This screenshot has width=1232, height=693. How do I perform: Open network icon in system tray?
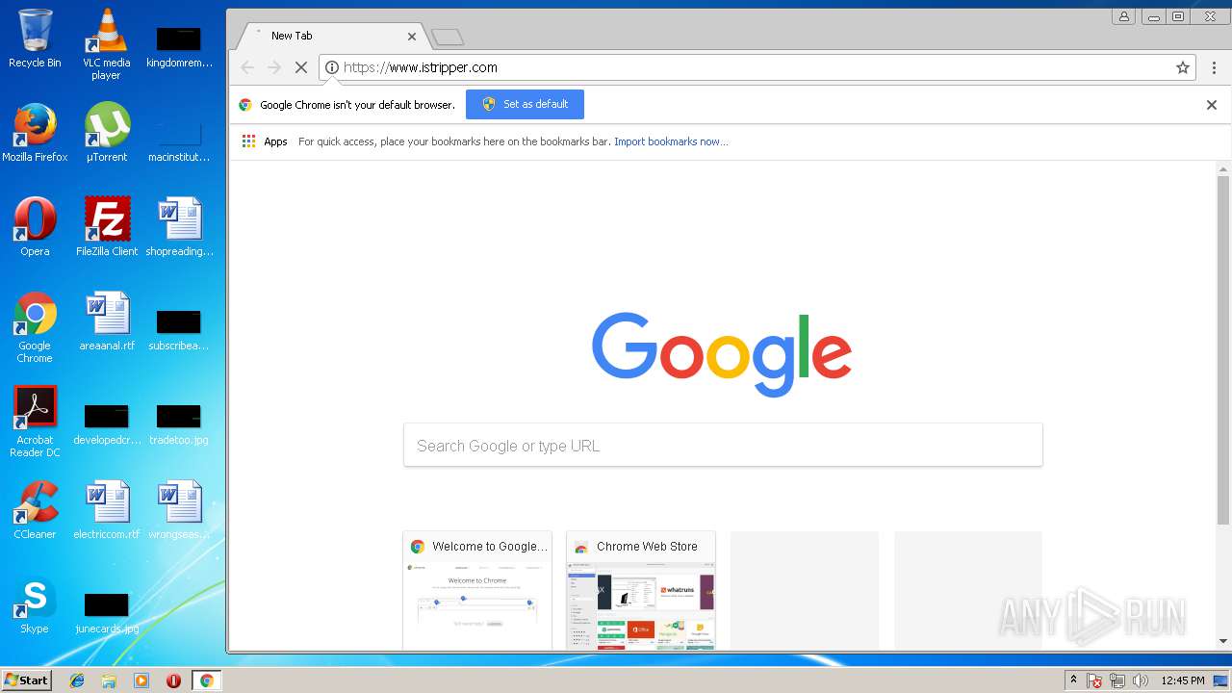pyautogui.click(x=1117, y=680)
